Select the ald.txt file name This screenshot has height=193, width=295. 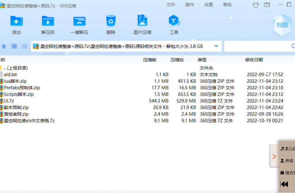coord(10,74)
